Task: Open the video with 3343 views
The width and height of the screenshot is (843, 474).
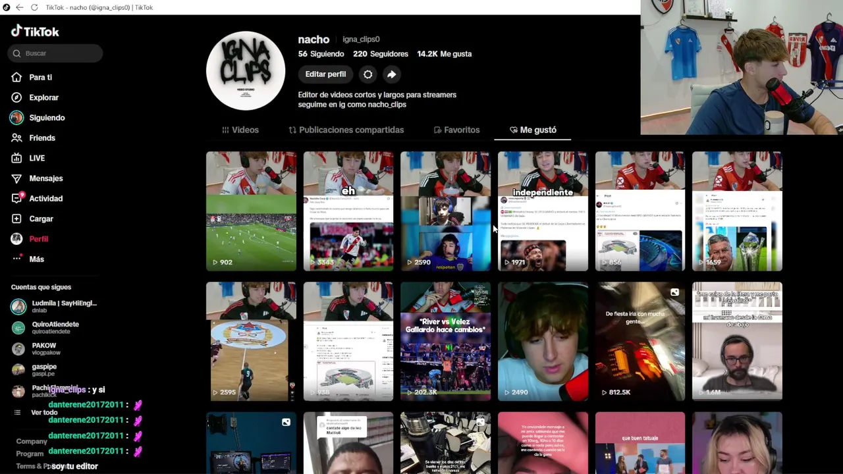Action: pos(348,211)
